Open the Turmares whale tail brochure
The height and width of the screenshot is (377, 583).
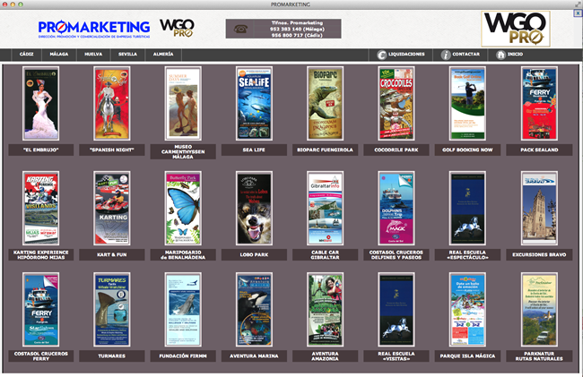tap(112, 309)
